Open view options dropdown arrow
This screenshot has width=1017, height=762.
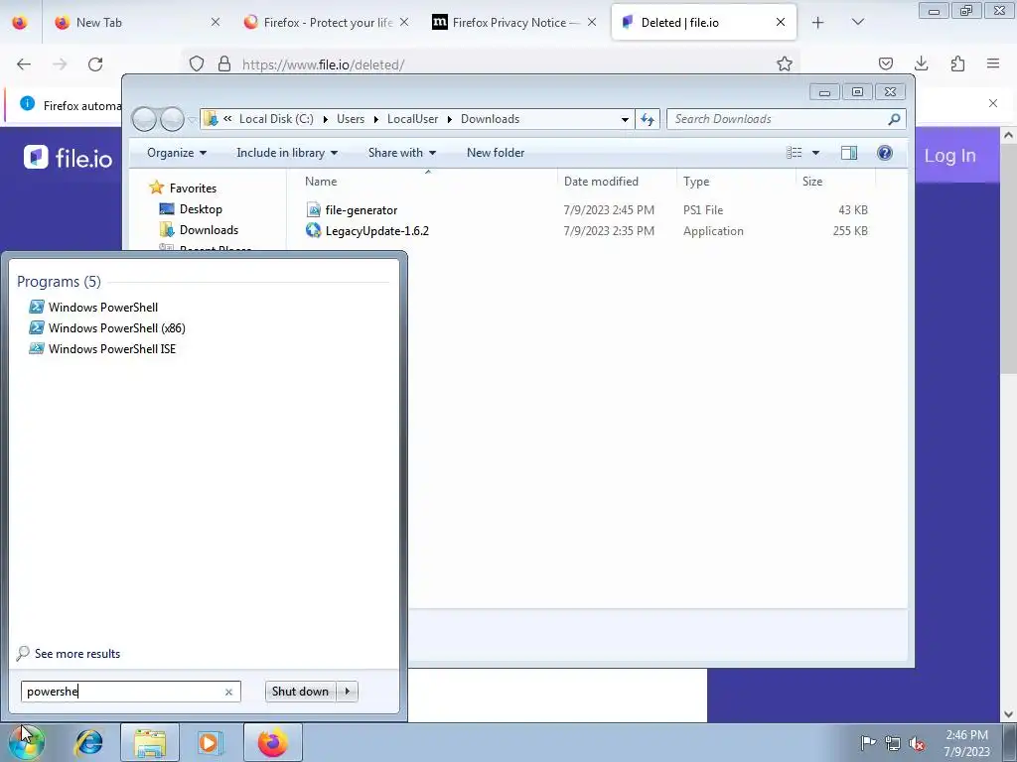click(816, 152)
